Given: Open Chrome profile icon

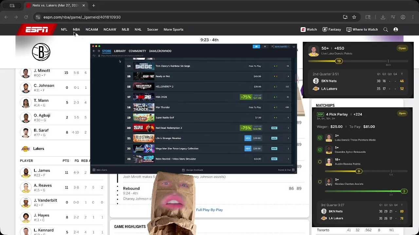Looking at the screenshot, I should tap(403, 17).
